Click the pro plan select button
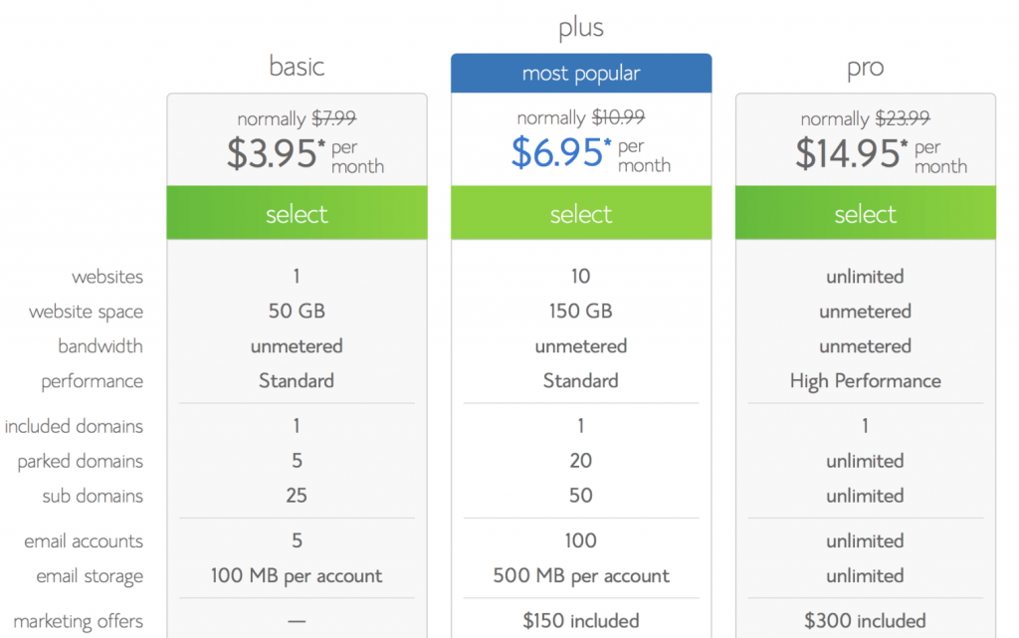This screenshot has width=1019, height=638. pos(865,213)
